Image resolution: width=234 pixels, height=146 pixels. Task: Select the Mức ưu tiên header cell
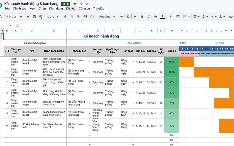[79, 51]
